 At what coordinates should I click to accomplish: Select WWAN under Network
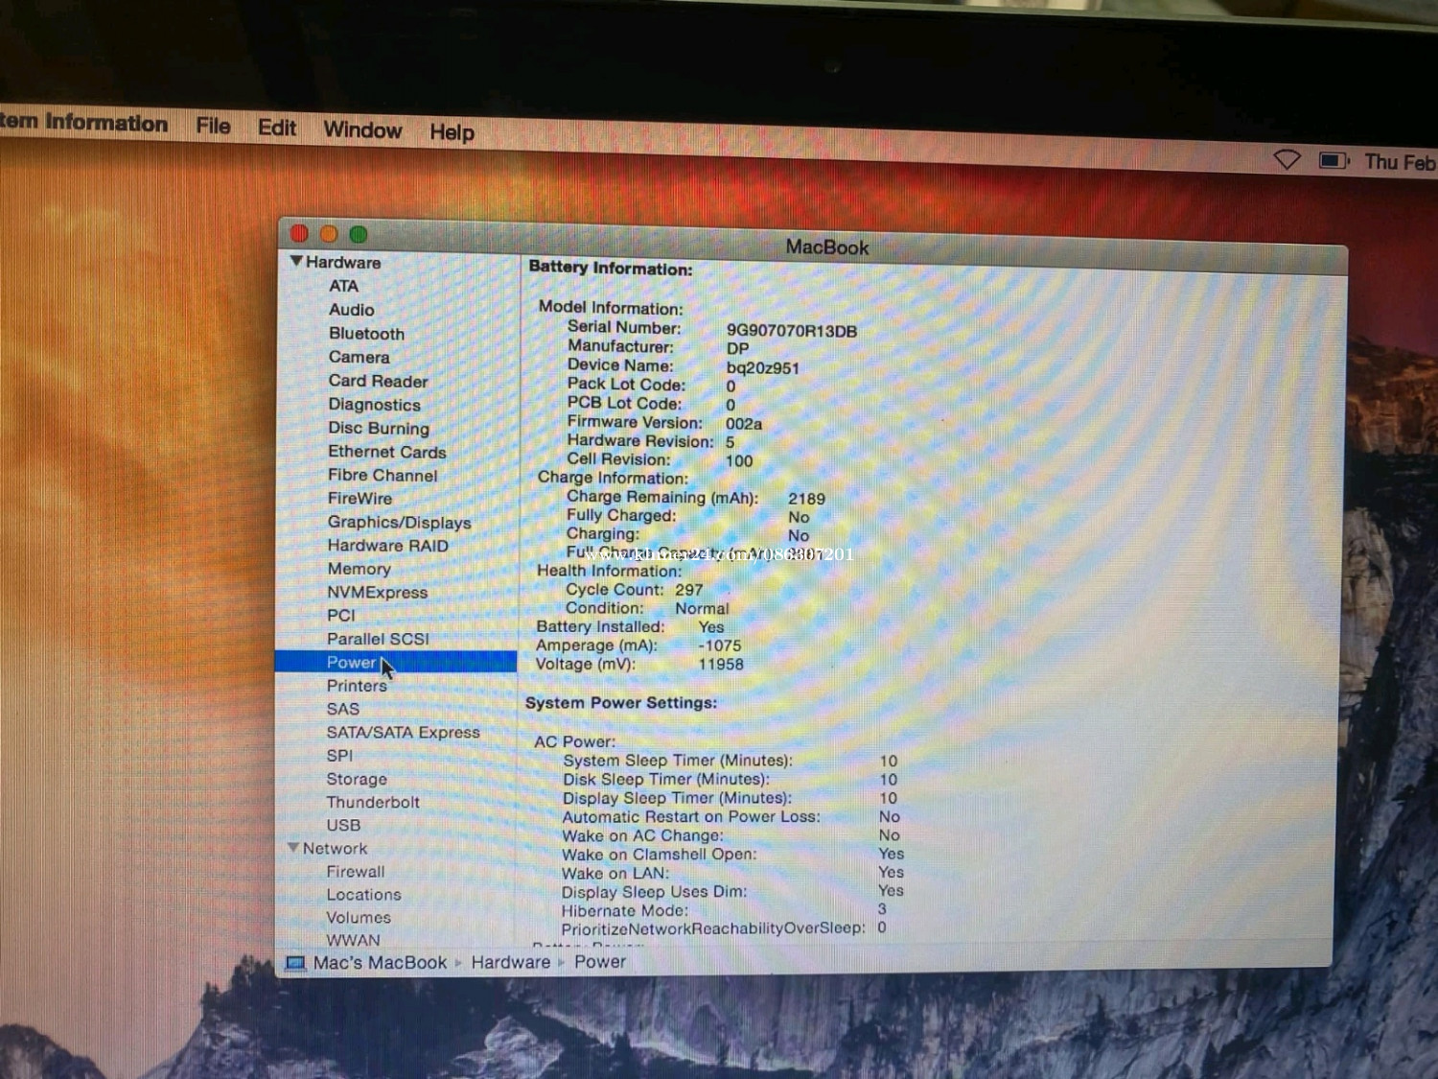(x=353, y=940)
